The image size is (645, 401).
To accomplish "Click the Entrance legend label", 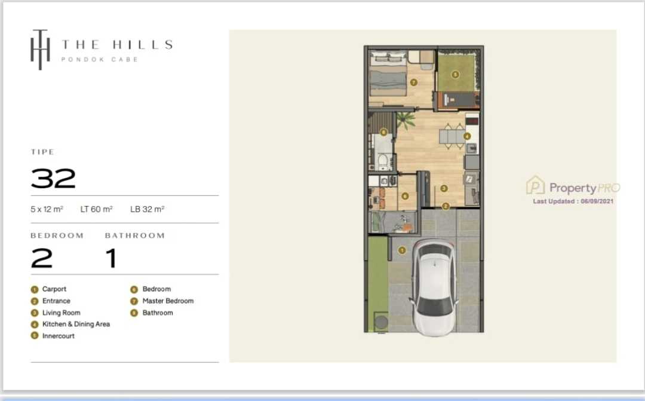I will 56,301.
